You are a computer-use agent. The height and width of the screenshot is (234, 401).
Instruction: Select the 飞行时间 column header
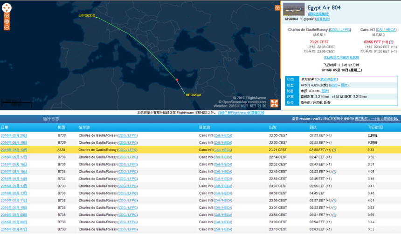375,127
